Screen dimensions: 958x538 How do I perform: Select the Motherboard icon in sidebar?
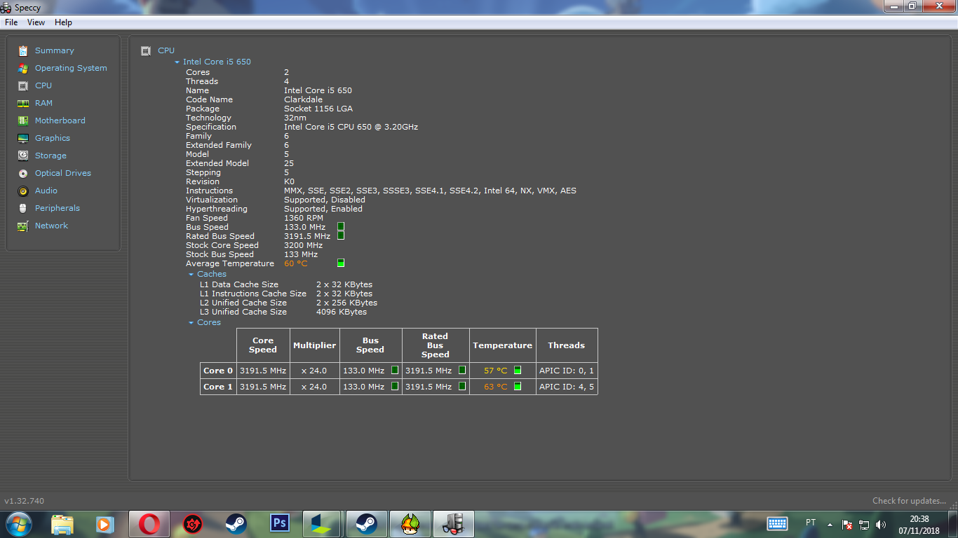(23, 120)
